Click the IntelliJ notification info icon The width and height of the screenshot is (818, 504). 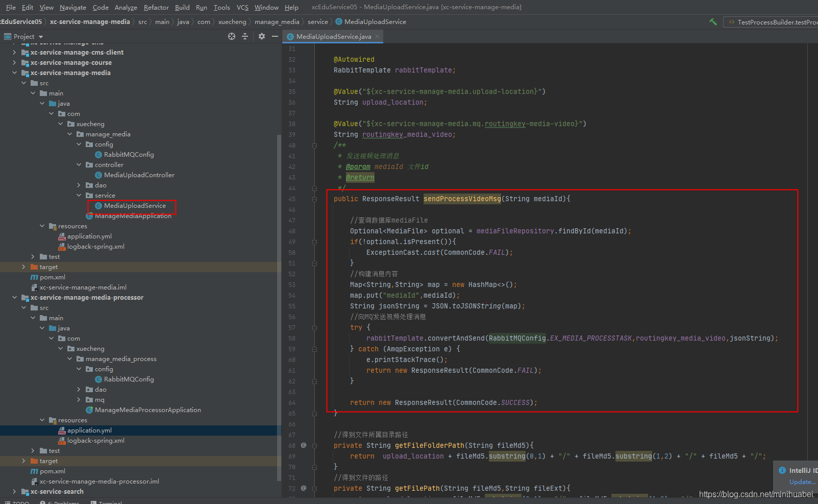tap(782, 470)
